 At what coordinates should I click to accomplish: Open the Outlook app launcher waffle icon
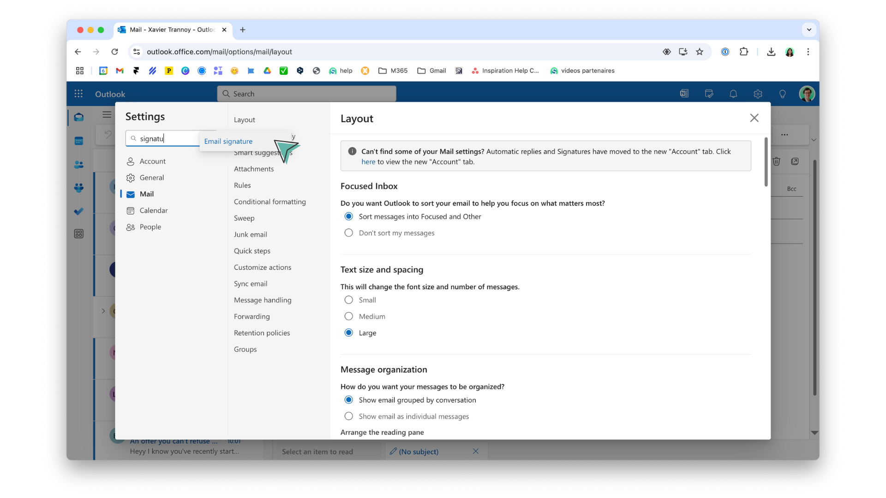tap(78, 94)
